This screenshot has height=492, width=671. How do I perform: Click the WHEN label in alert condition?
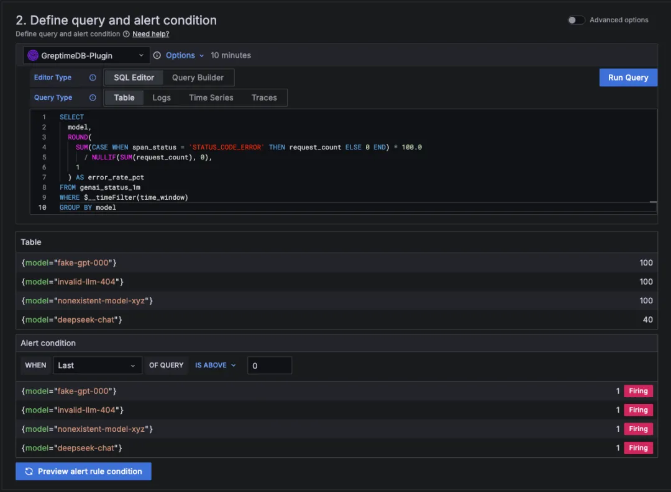[x=35, y=366]
